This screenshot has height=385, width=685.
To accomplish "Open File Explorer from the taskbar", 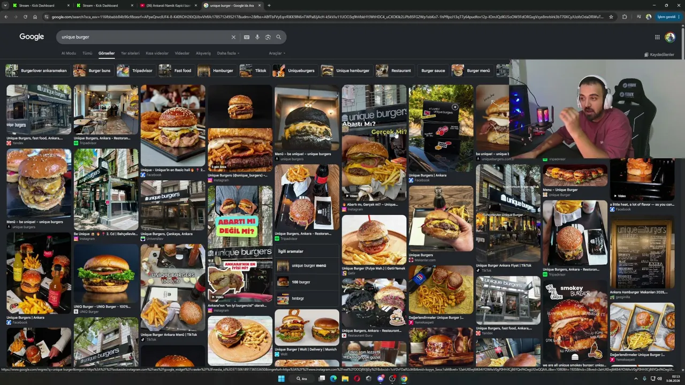I will (x=345, y=379).
